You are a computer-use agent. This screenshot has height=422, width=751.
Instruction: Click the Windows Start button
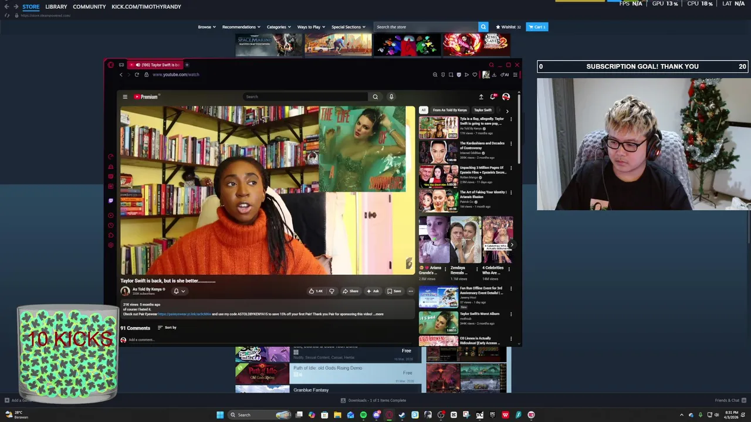pyautogui.click(x=220, y=415)
